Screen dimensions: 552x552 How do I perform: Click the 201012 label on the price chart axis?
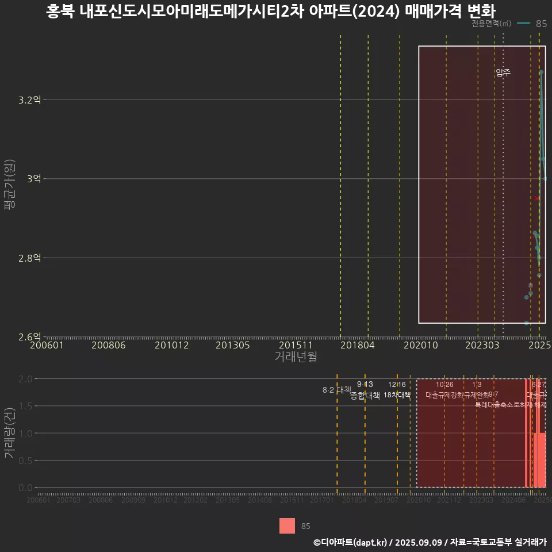[172, 346]
